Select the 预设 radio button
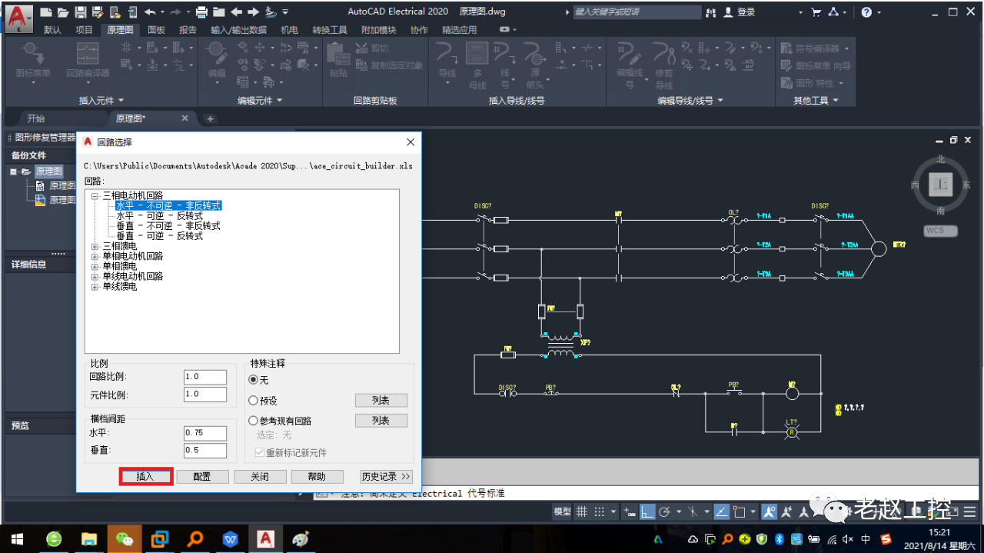984x553 pixels. (x=254, y=401)
